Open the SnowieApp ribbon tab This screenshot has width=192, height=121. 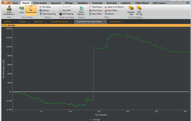click(97, 3)
